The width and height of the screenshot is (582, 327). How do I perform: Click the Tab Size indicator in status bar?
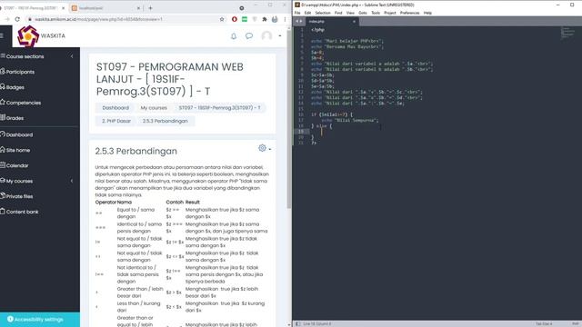tap(544, 323)
